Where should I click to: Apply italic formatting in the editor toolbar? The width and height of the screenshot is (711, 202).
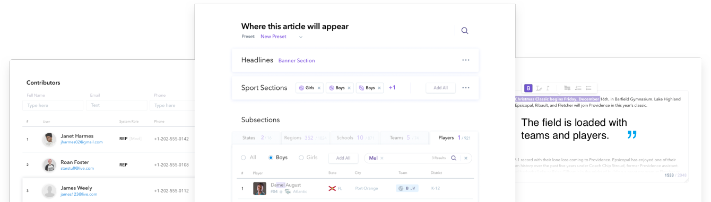click(548, 88)
